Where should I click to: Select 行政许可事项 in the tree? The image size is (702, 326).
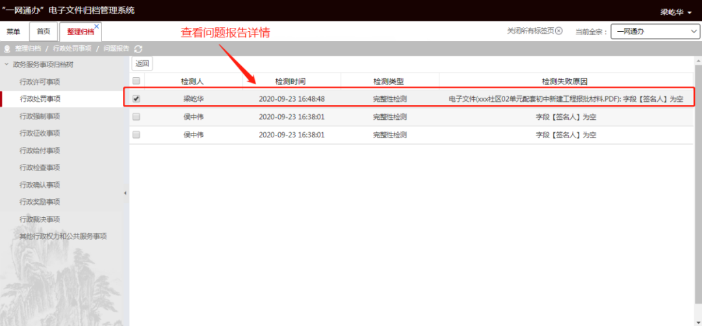40,82
